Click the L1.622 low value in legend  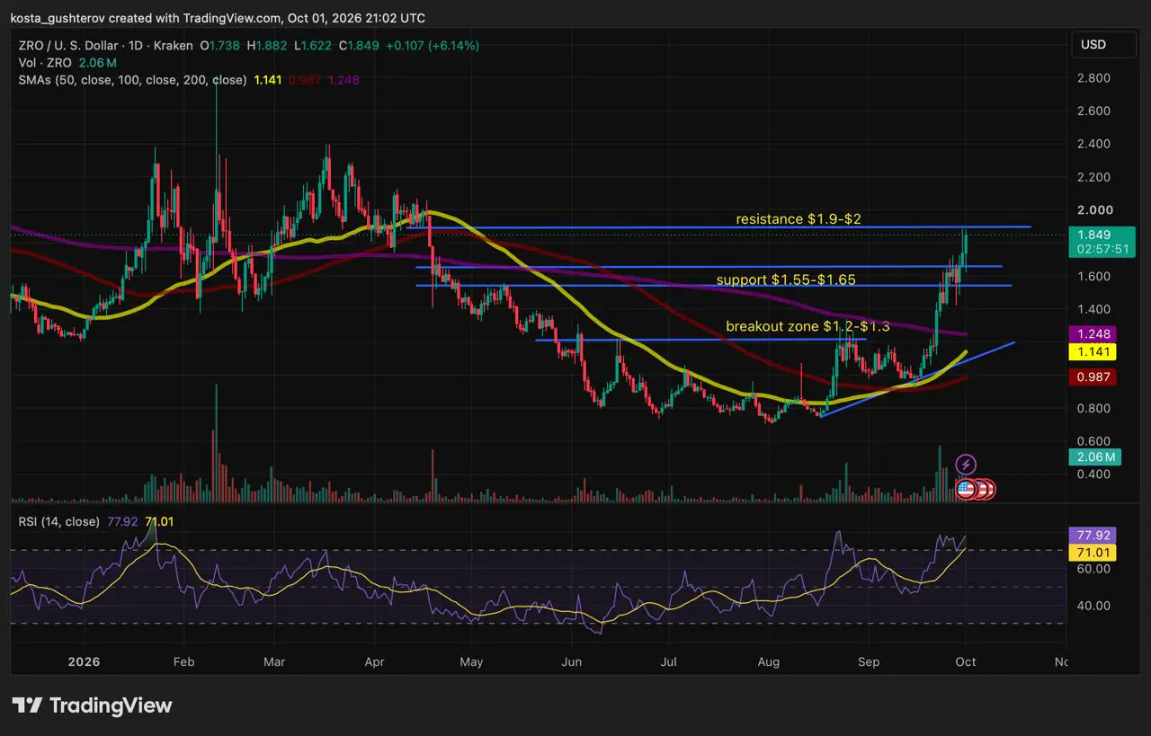coord(312,45)
